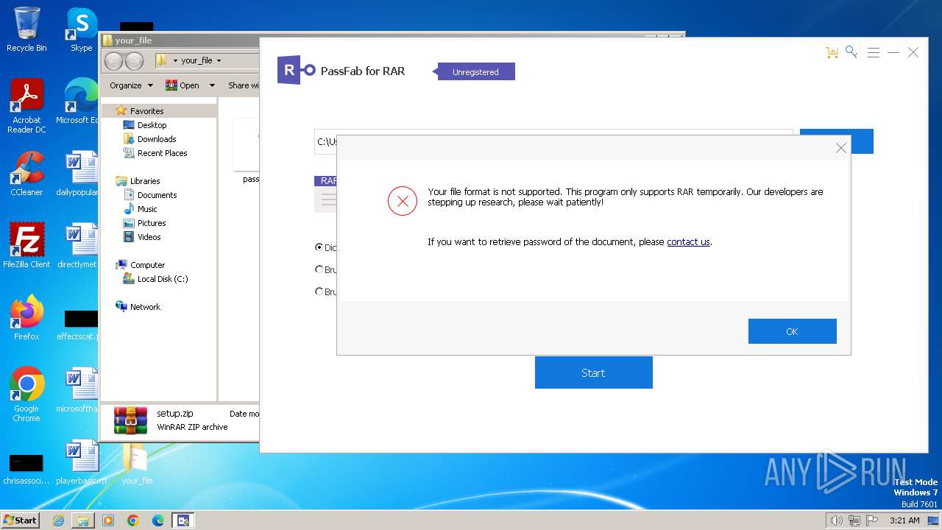Open Microsoft Edge desktop shortcut

(77, 101)
